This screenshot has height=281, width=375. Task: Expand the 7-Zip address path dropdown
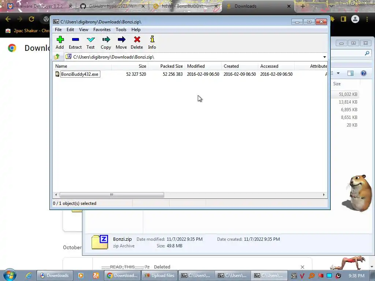324,57
